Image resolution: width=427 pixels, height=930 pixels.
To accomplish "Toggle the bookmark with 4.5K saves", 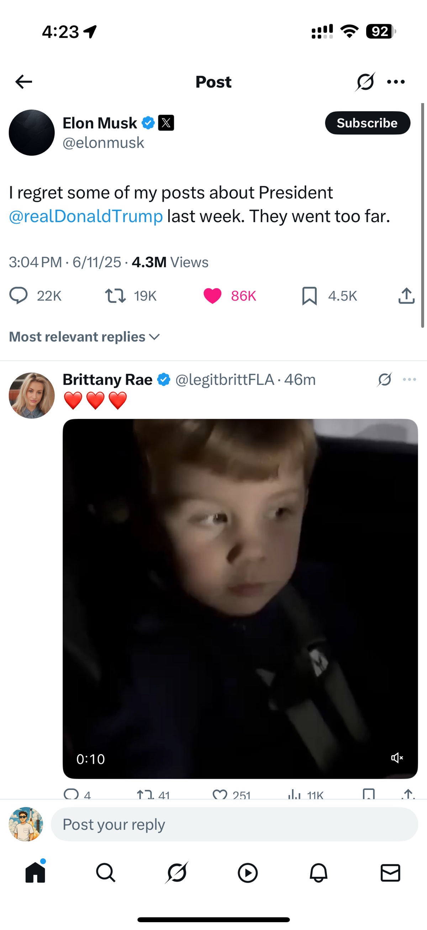I will (x=310, y=296).
